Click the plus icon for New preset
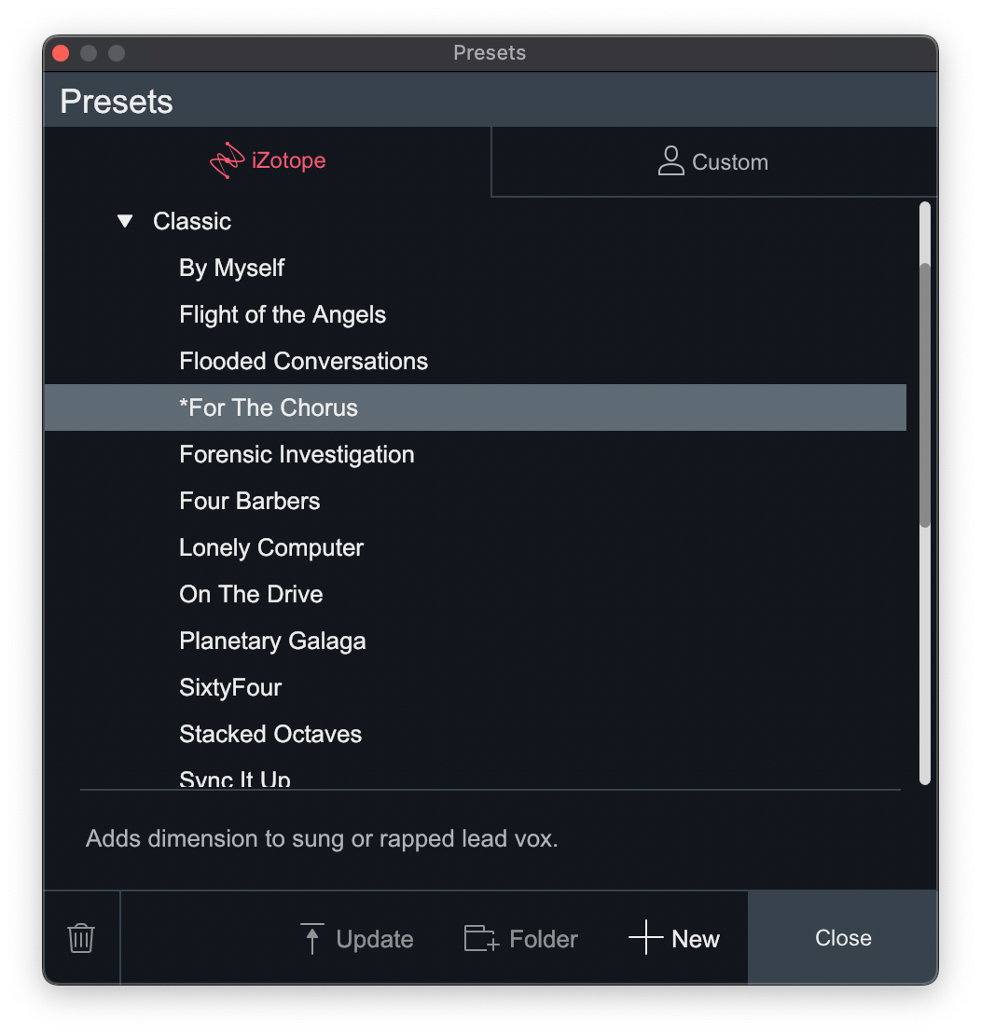This screenshot has height=1035, width=981. tap(645, 937)
